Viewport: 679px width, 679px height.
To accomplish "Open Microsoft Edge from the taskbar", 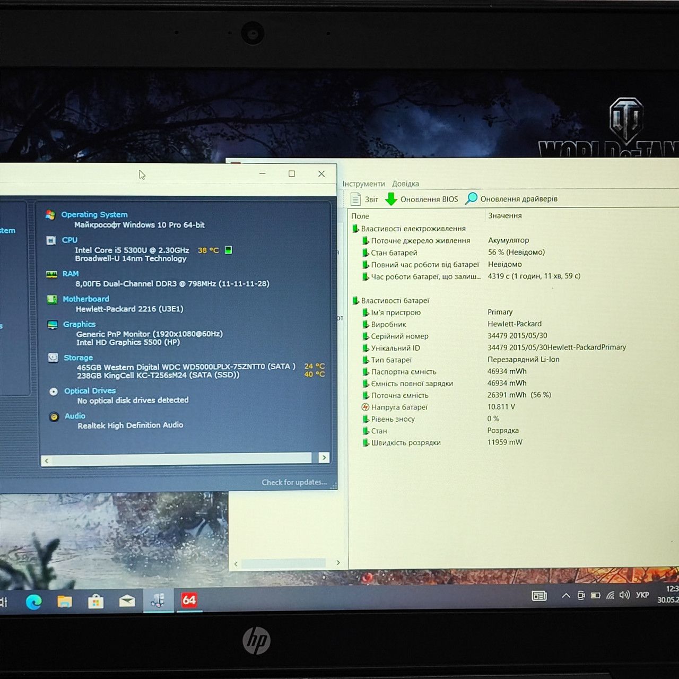I will (x=34, y=602).
